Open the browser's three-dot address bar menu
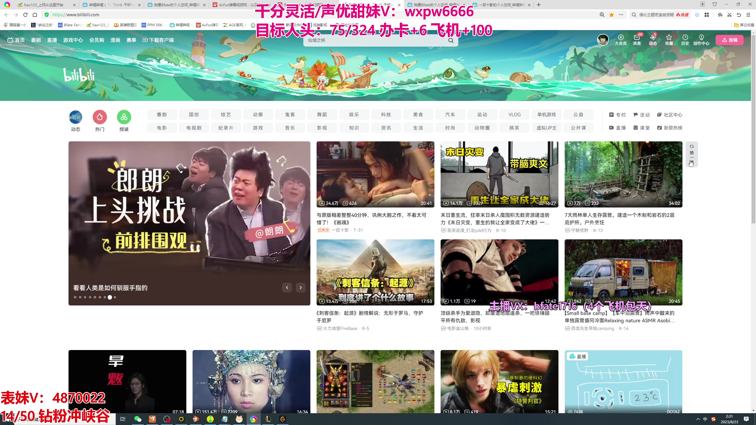This screenshot has height=425, width=756. click(x=621, y=15)
